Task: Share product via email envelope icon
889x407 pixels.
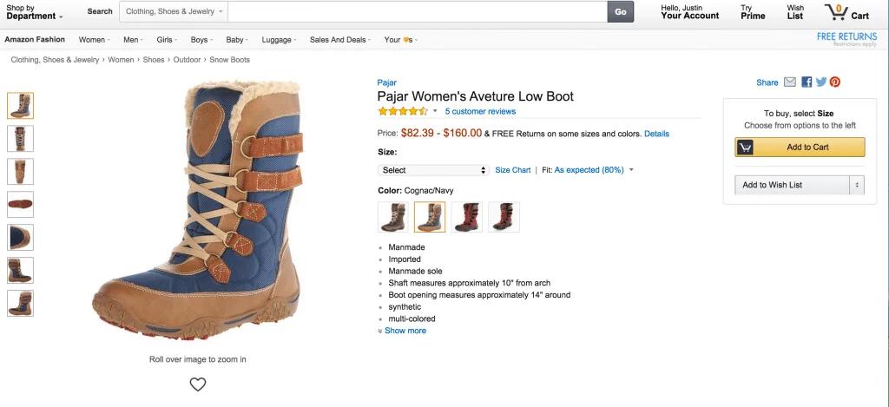Action: pos(790,82)
